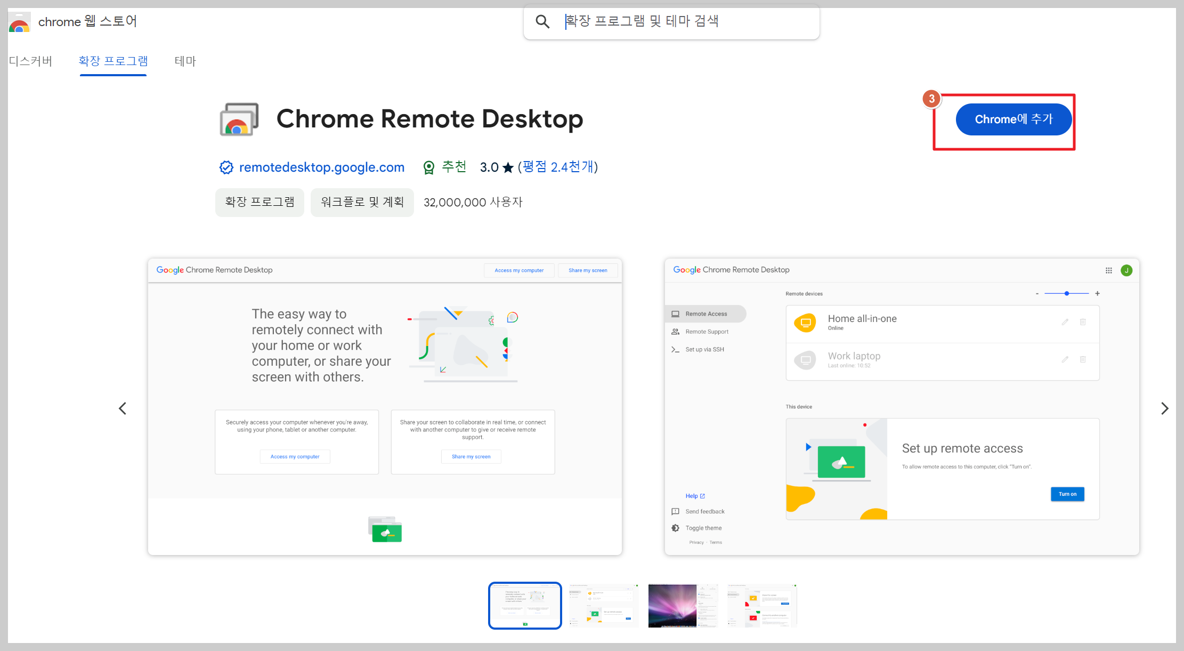Open the second large screenshot with Remote devices
The image size is (1184, 651).
[x=902, y=407]
